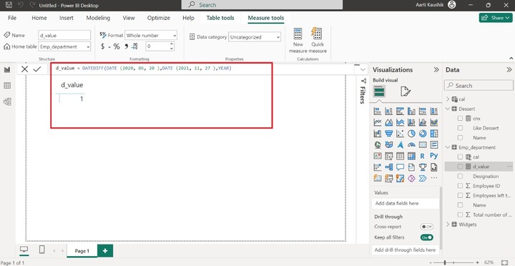Apply percentage format
This screenshot has height=266, width=515.
pos(117,46)
